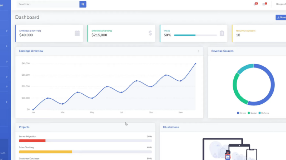
Task: Click the Illustrations card title
Action: (171, 127)
